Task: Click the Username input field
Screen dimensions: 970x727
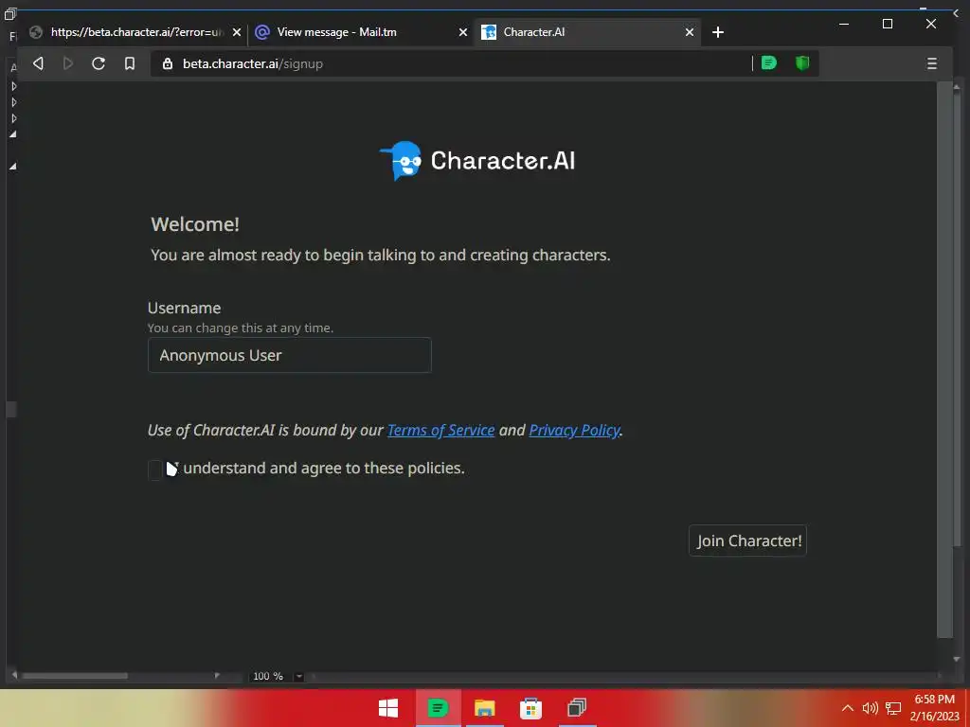Action: click(x=290, y=355)
